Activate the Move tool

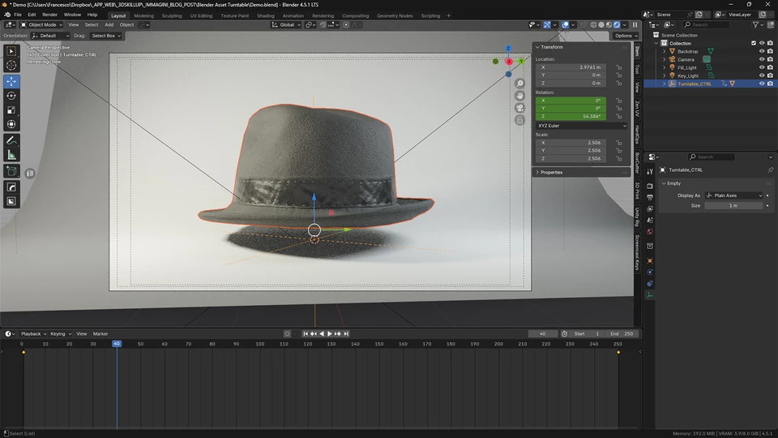[x=11, y=81]
